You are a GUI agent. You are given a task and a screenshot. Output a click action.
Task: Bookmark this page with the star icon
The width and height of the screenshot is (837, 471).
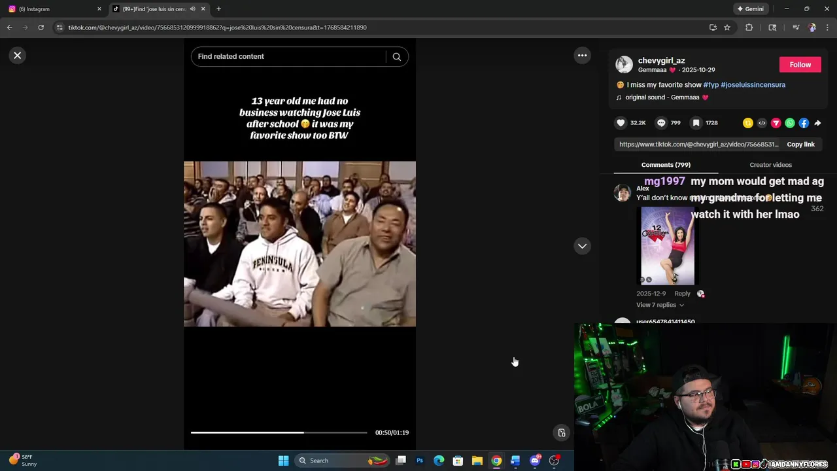[727, 27]
